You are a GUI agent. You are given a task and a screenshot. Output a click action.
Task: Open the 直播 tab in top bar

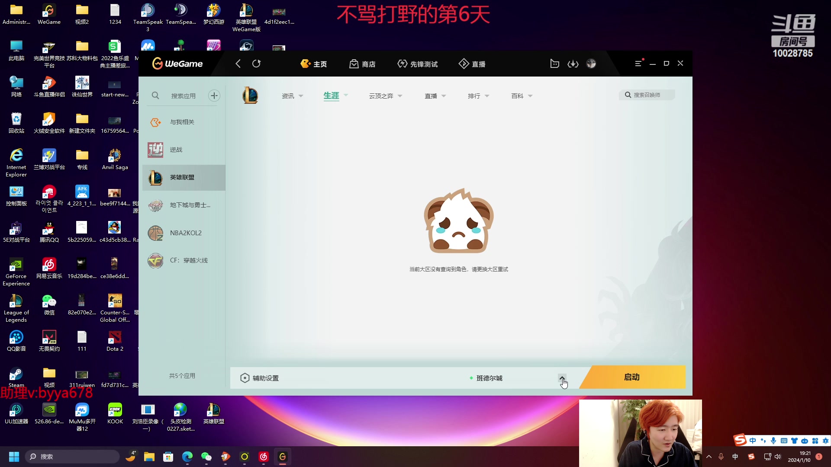click(472, 64)
